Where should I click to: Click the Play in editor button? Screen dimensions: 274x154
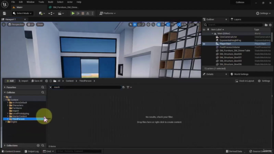73,13
